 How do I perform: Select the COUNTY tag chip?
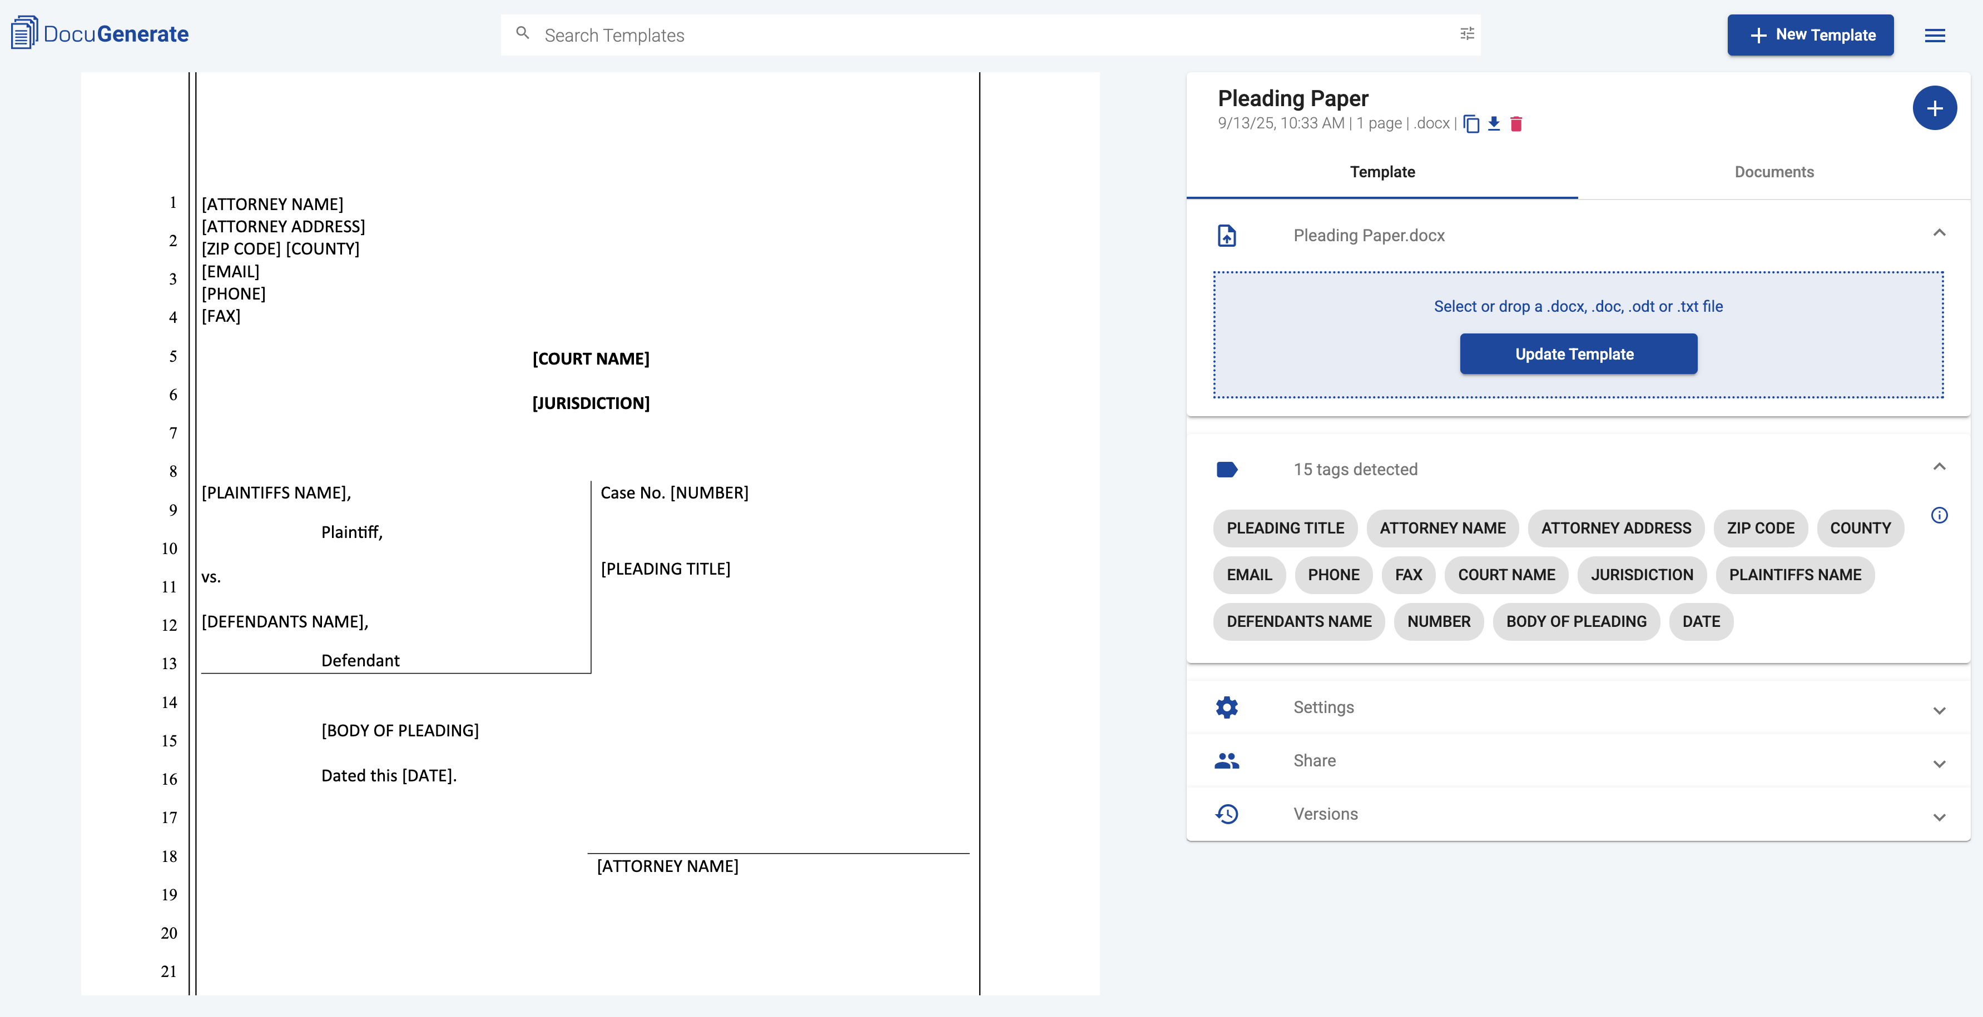pos(1860,529)
